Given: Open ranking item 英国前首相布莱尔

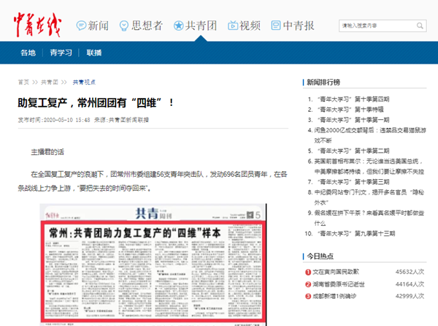Looking at the screenshot, I should click(366, 161).
